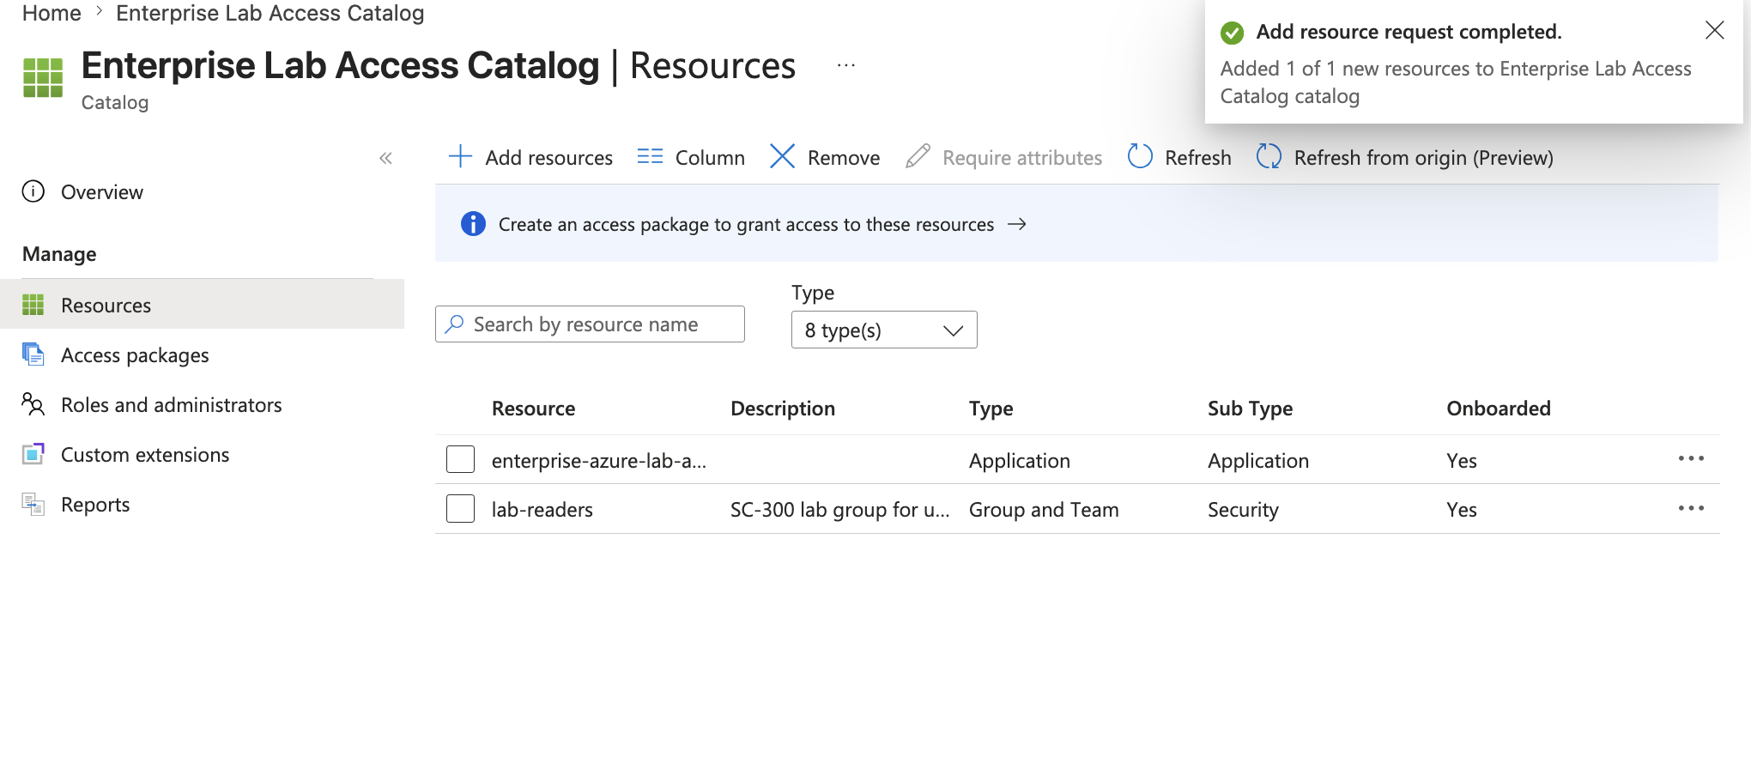Click the Group and Team type cell
This screenshot has width=1751, height=757.
coord(1044,510)
